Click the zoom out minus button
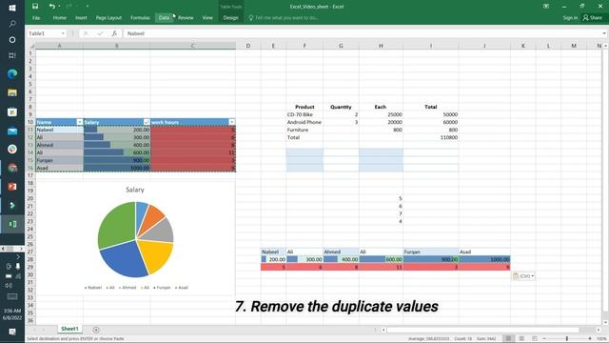This screenshot has height=343, width=609. click(x=544, y=339)
